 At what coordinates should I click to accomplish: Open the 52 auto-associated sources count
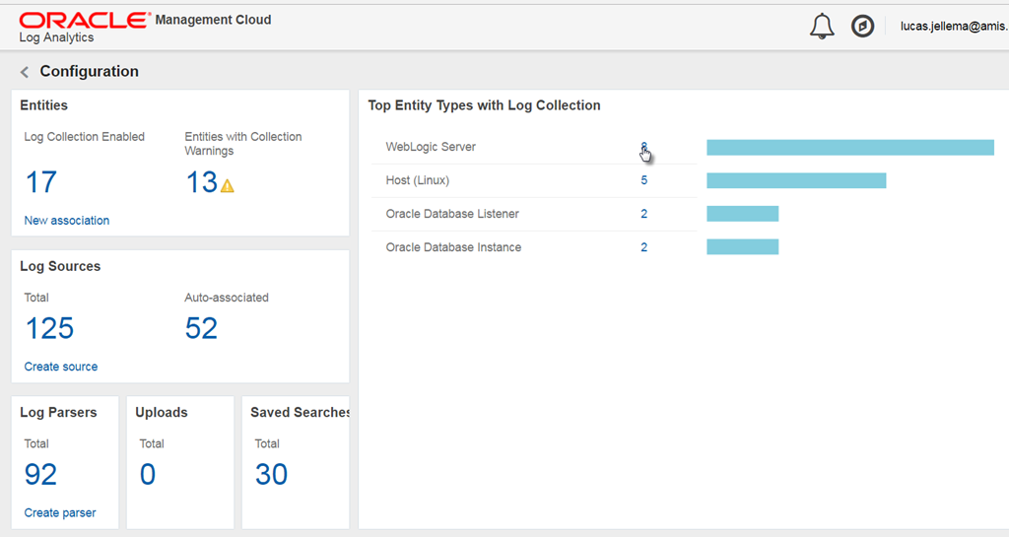pos(201,328)
